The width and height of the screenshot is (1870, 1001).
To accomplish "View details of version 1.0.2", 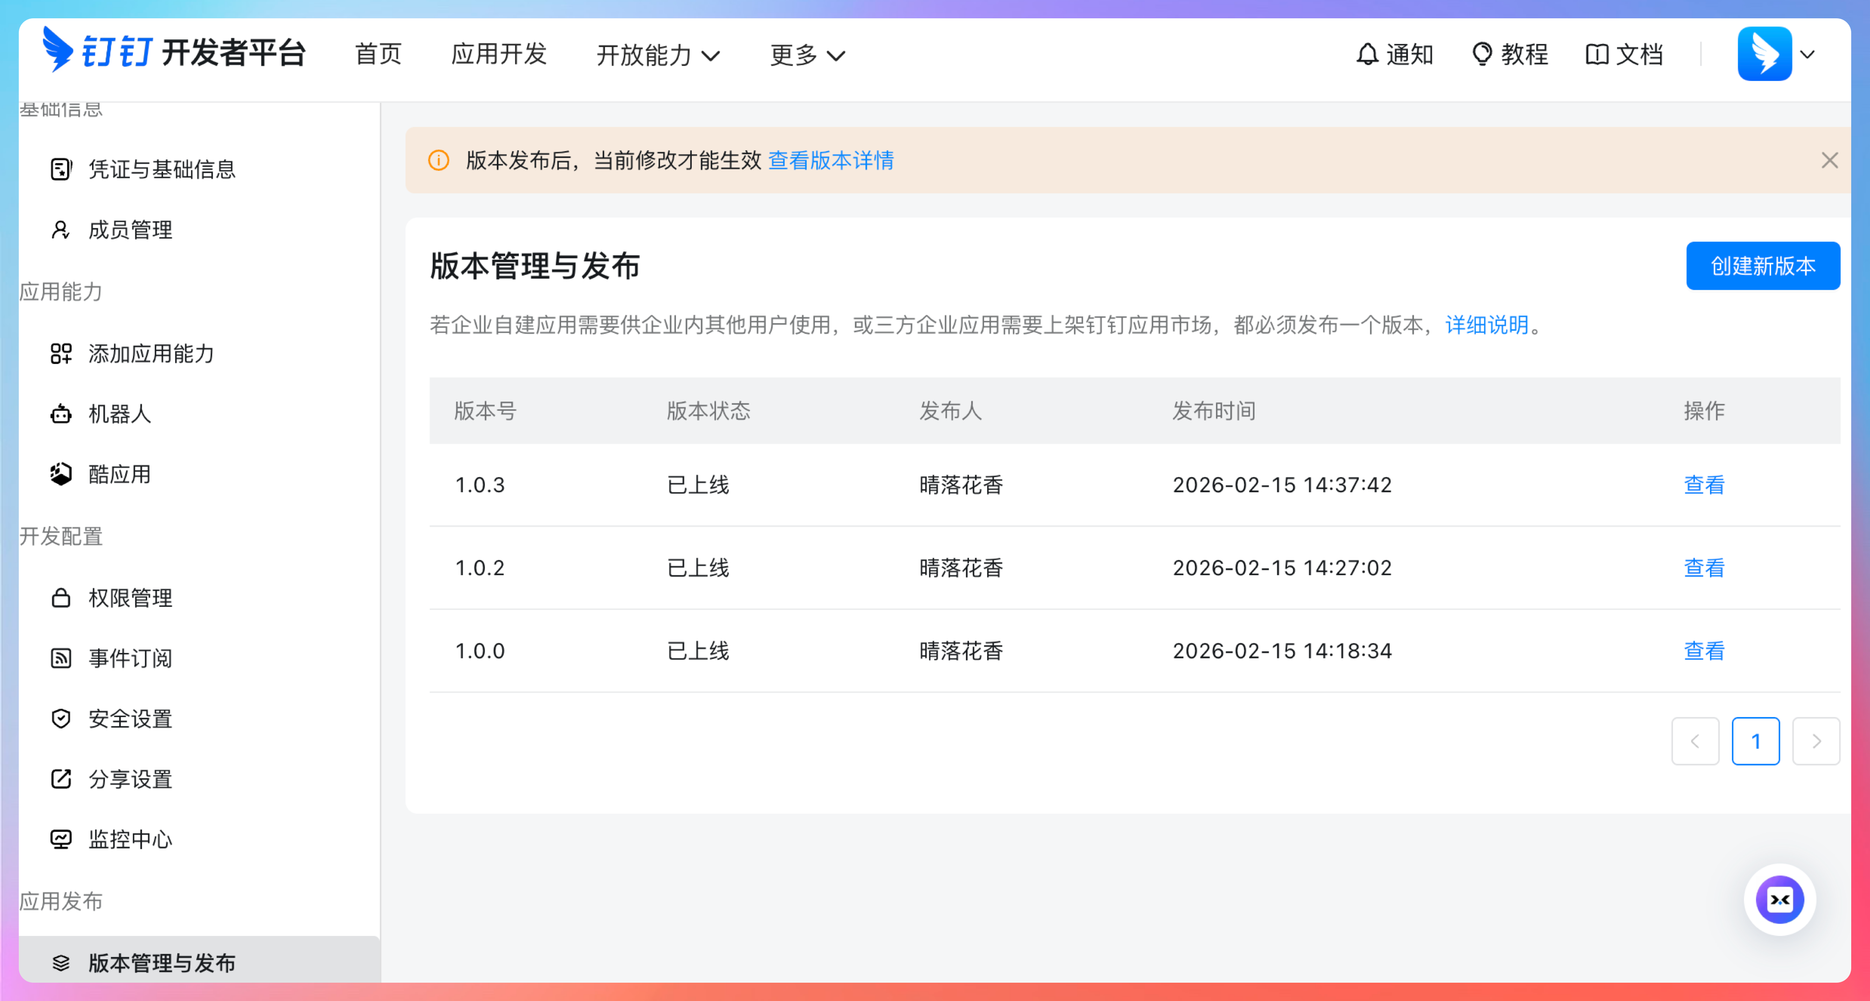I will pyautogui.click(x=1704, y=568).
